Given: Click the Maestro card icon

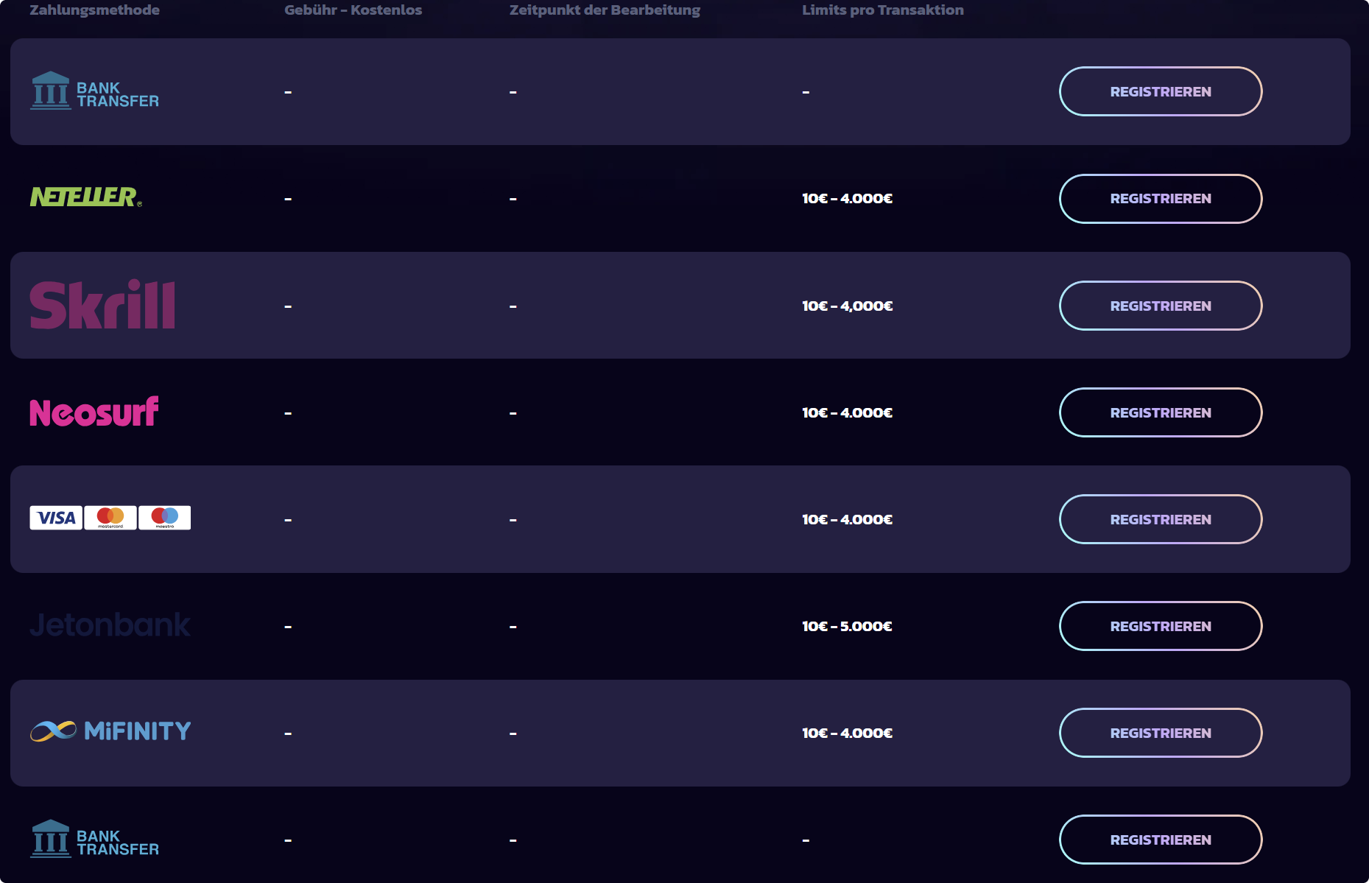Looking at the screenshot, I should [165, 518].
